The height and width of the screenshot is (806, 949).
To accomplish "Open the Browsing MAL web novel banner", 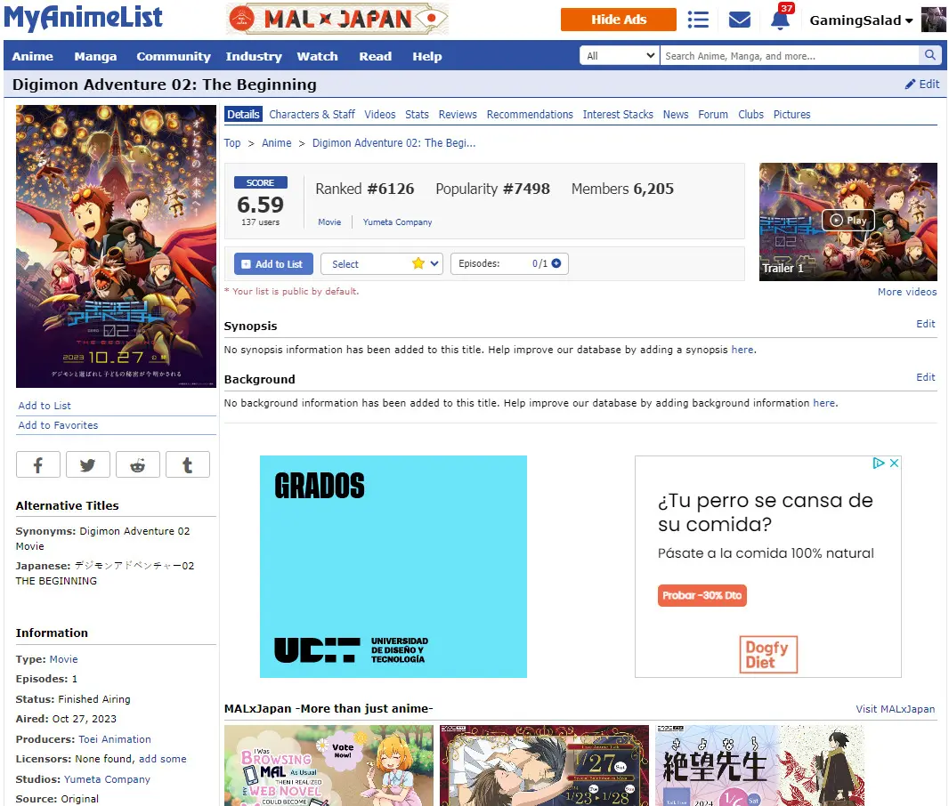I will coord(328,765).
